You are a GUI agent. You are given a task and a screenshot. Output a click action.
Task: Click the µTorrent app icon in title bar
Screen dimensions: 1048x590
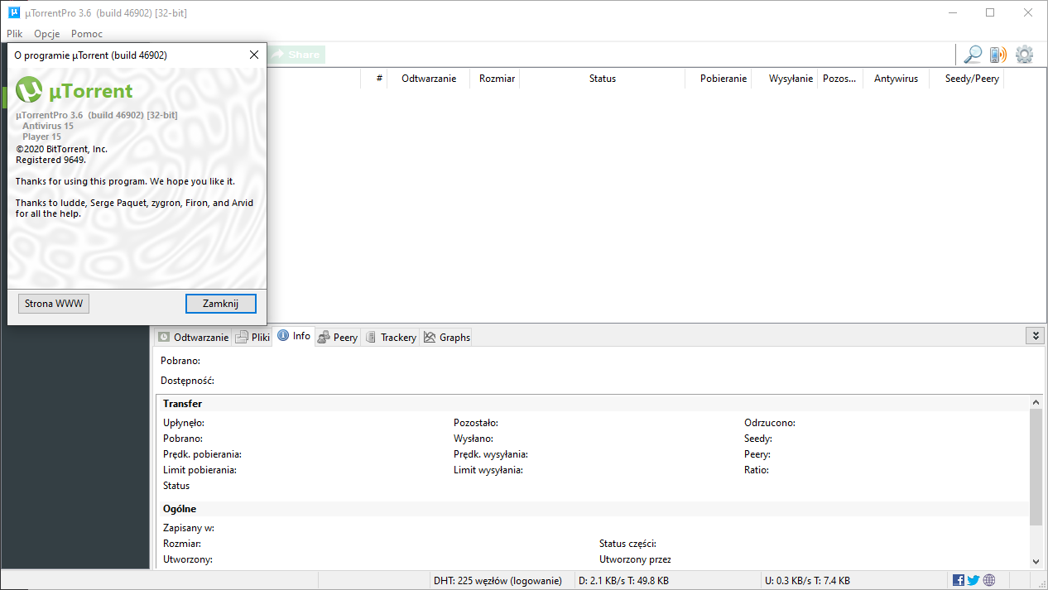pyautogui.click(x=14, y=12)
